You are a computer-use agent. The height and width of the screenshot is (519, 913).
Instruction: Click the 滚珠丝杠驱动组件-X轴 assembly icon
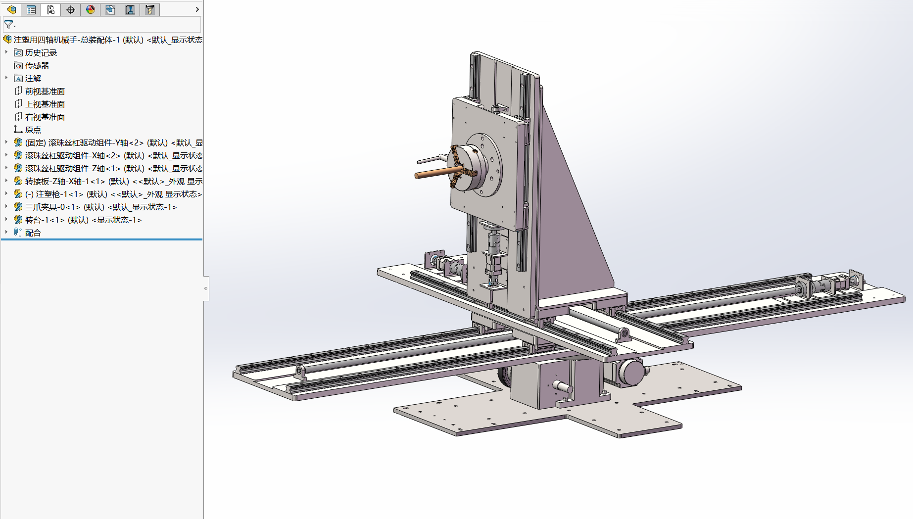(18, 155)
